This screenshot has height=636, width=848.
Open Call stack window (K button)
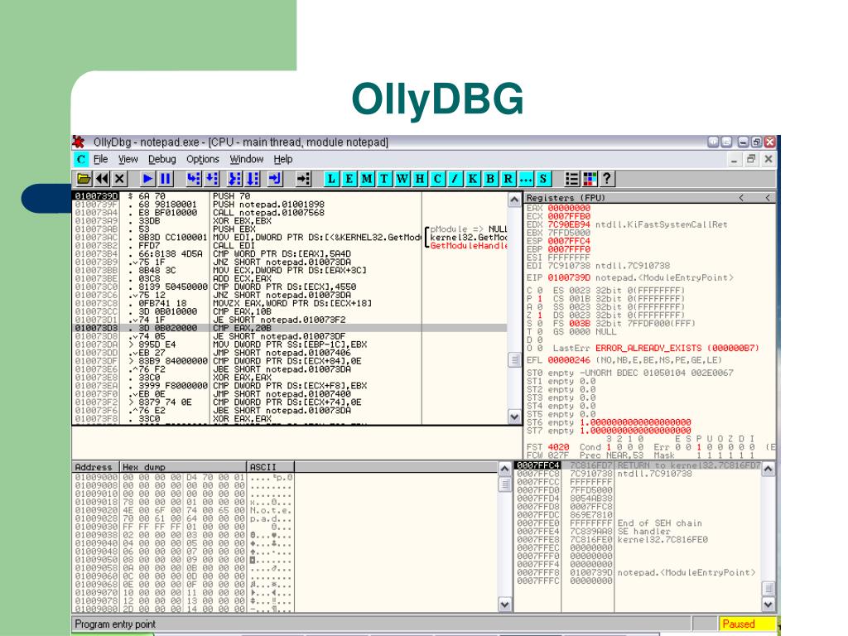click(473, 179)
